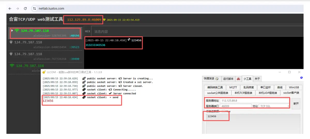
Task: Open the WinUSB tab
Action: click(x=294, y=87)
